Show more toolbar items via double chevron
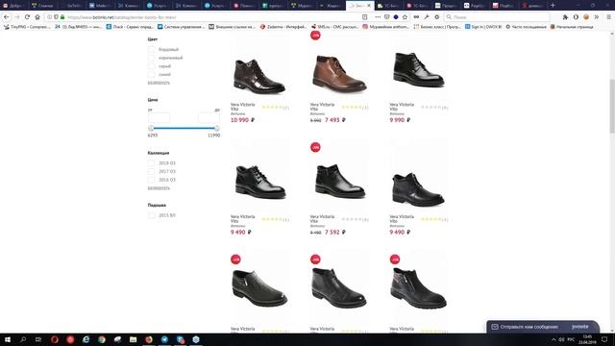Viewport: 615px width, 346px height. 596,17
